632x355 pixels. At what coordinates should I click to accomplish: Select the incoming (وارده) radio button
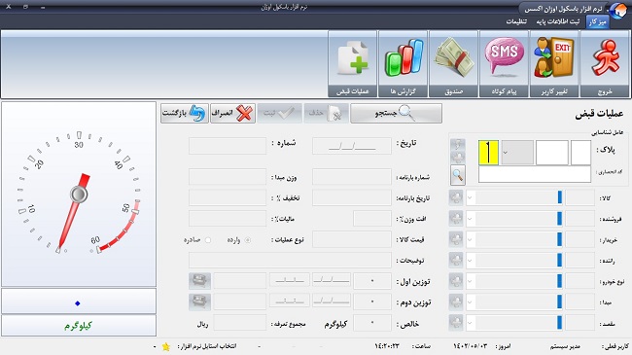(x=248, y=240)
